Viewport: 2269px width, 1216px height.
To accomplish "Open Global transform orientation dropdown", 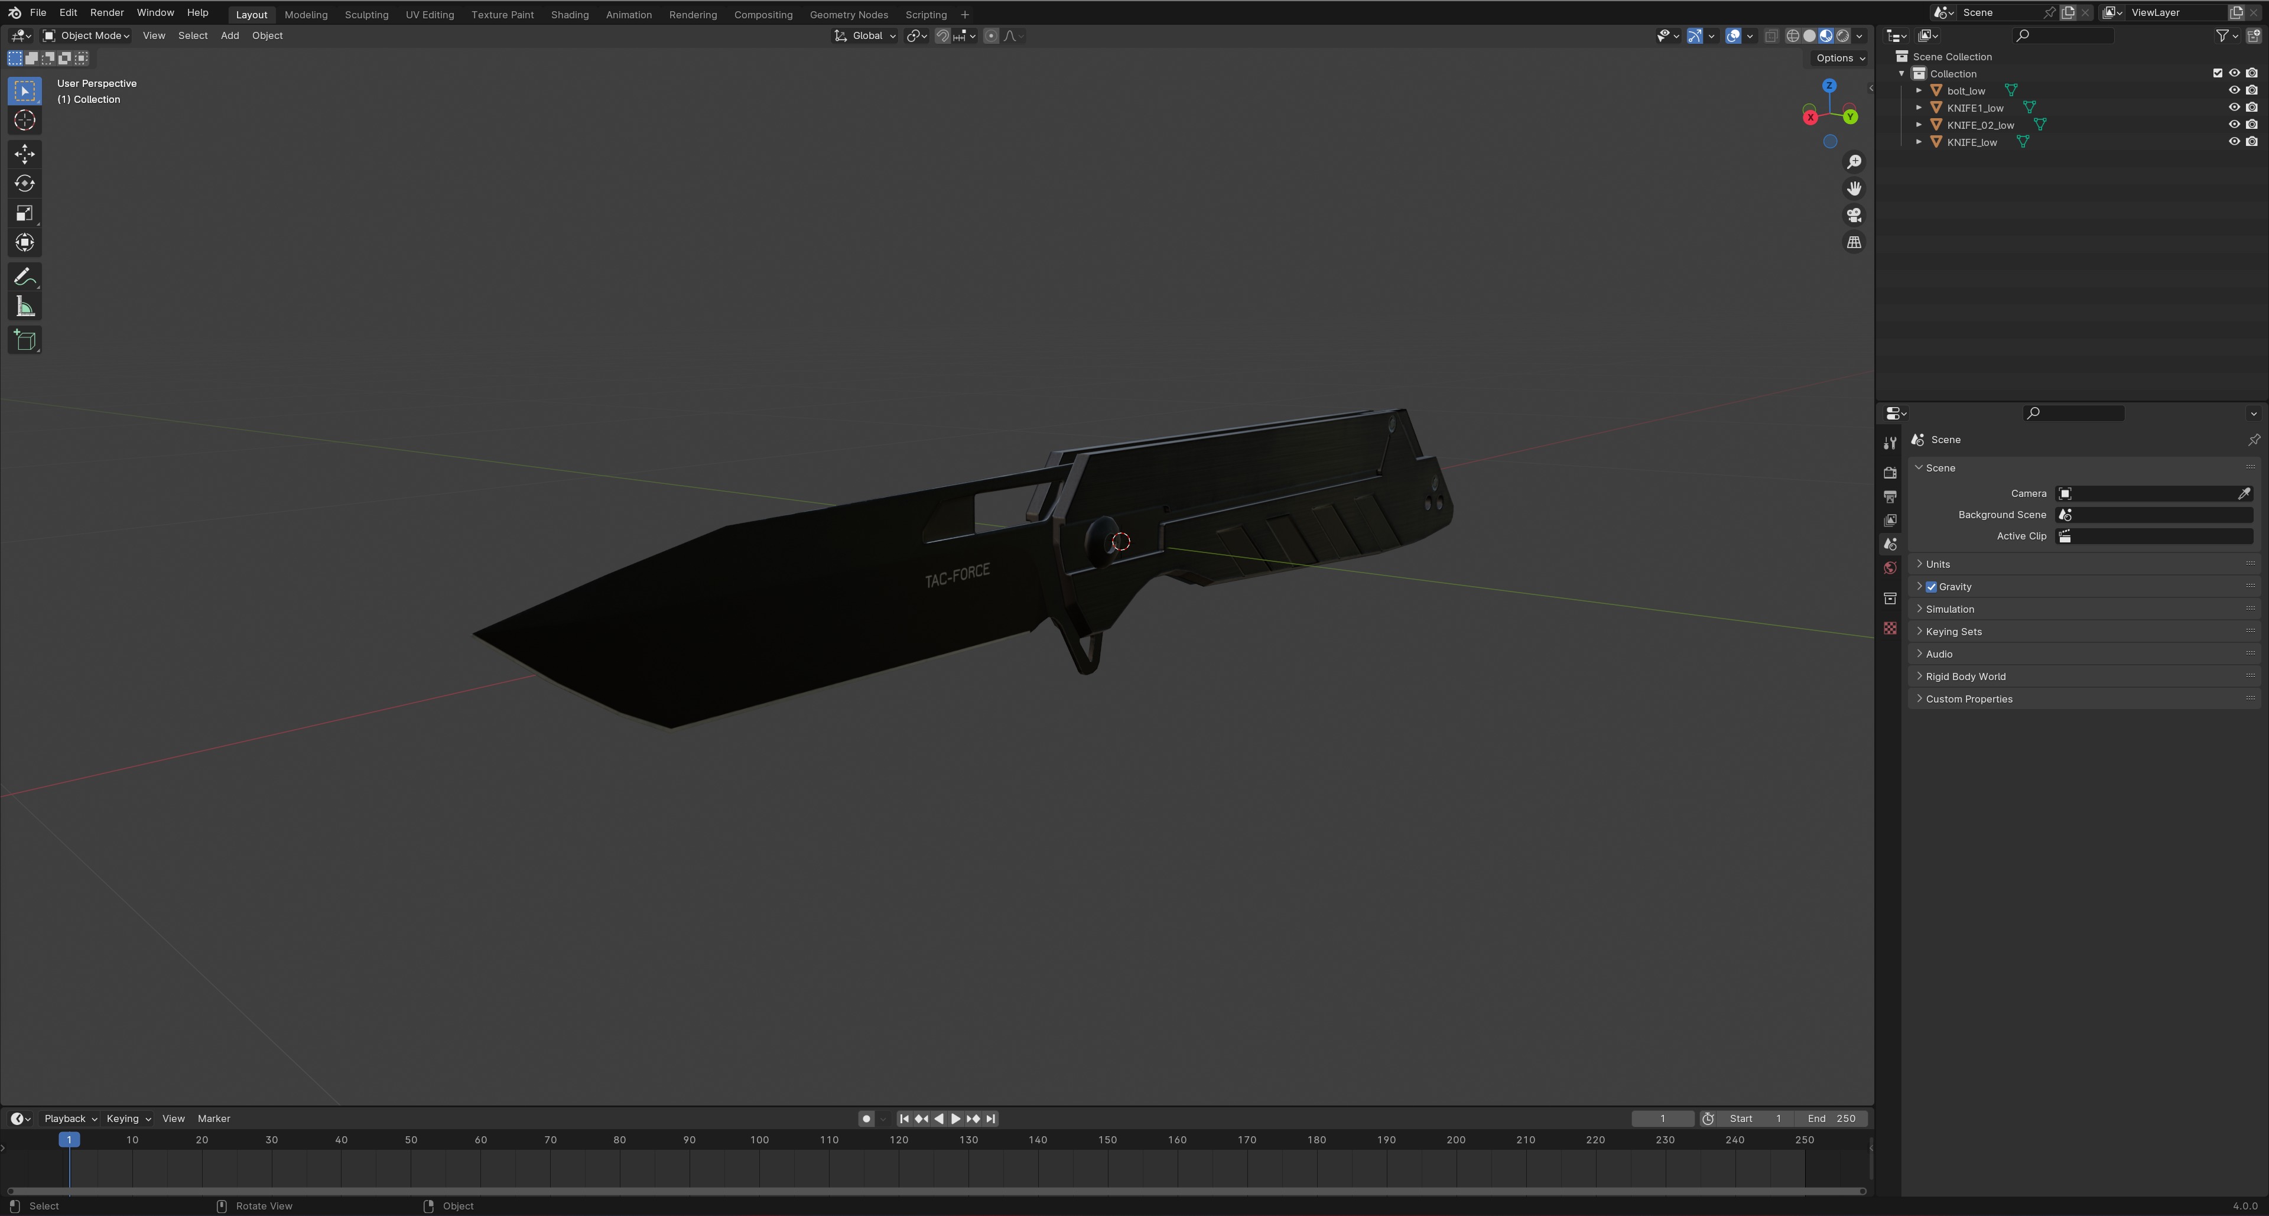I will [x=865, y=36].
